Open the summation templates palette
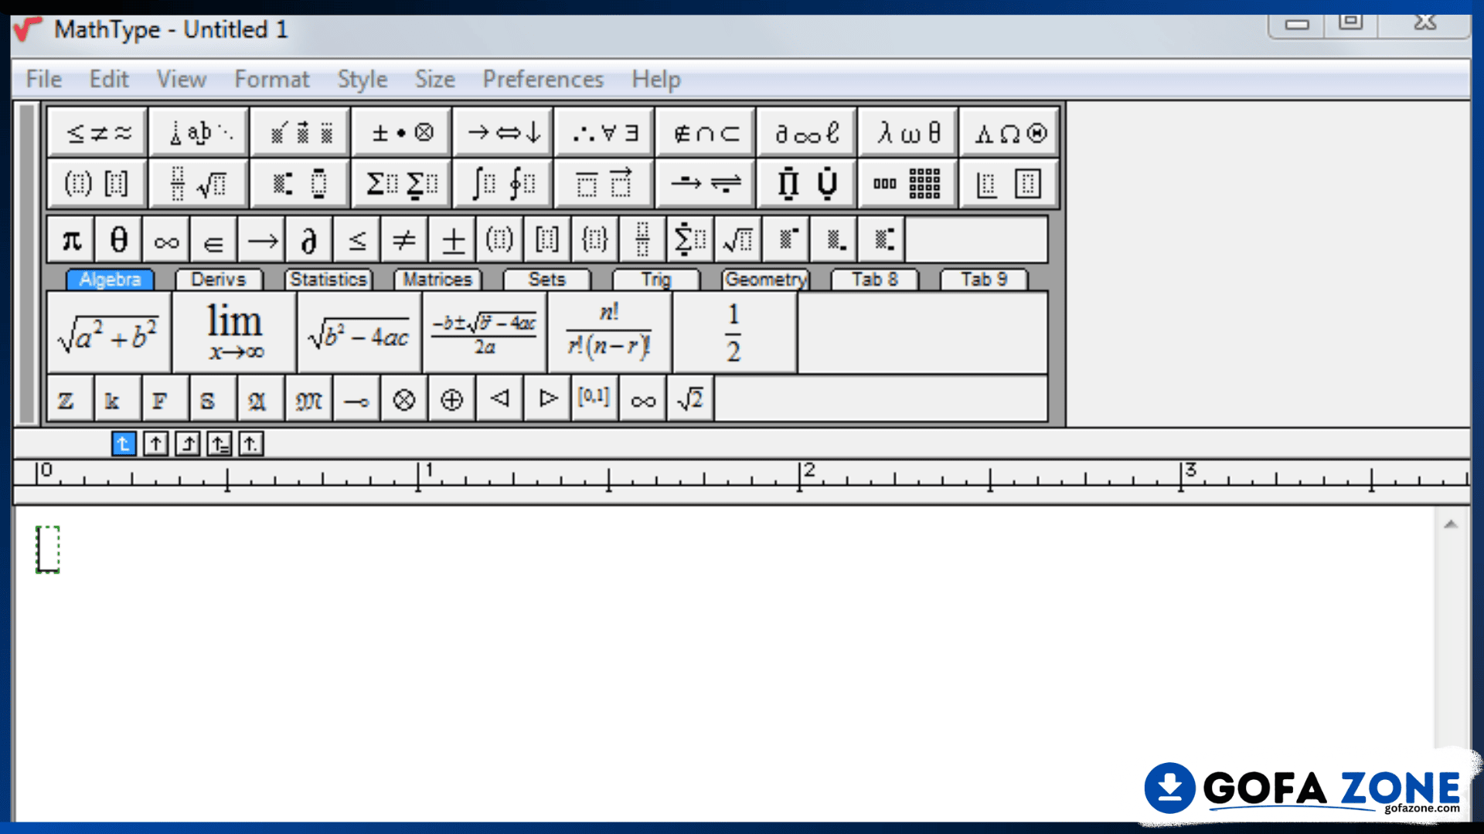Screen dimensions: 1484x834 pos(401,184)
